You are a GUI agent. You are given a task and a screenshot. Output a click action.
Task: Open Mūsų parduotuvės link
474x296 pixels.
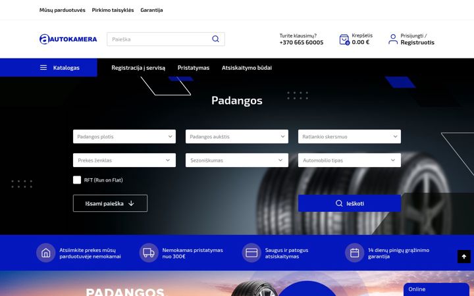pyautogui.click(x=63, y=10)
